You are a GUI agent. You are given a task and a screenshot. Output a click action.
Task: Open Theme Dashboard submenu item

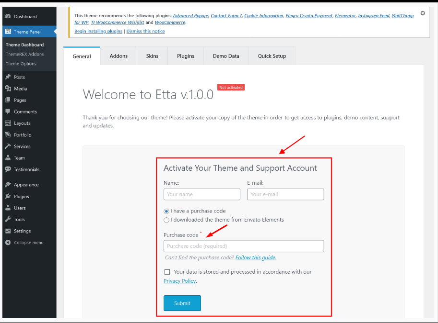tap(24, 45)
